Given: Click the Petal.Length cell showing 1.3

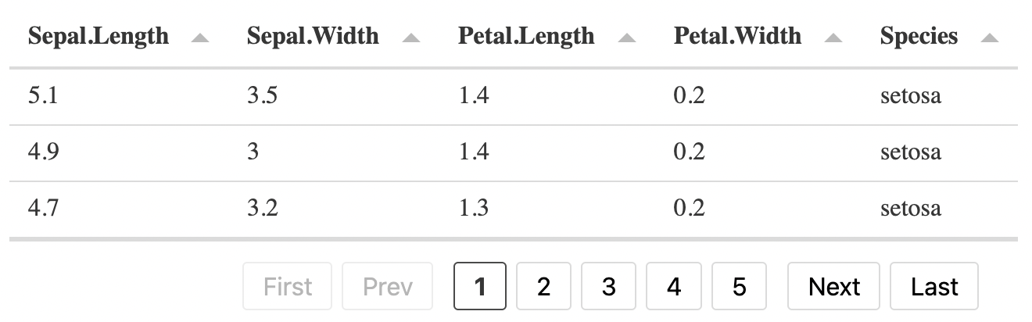Looking at the screenshot, I should [474, 209].
